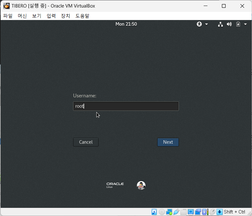Click the hard disk activity icon
The width and height of the screenshot is (252, 216).
[154, 212]
